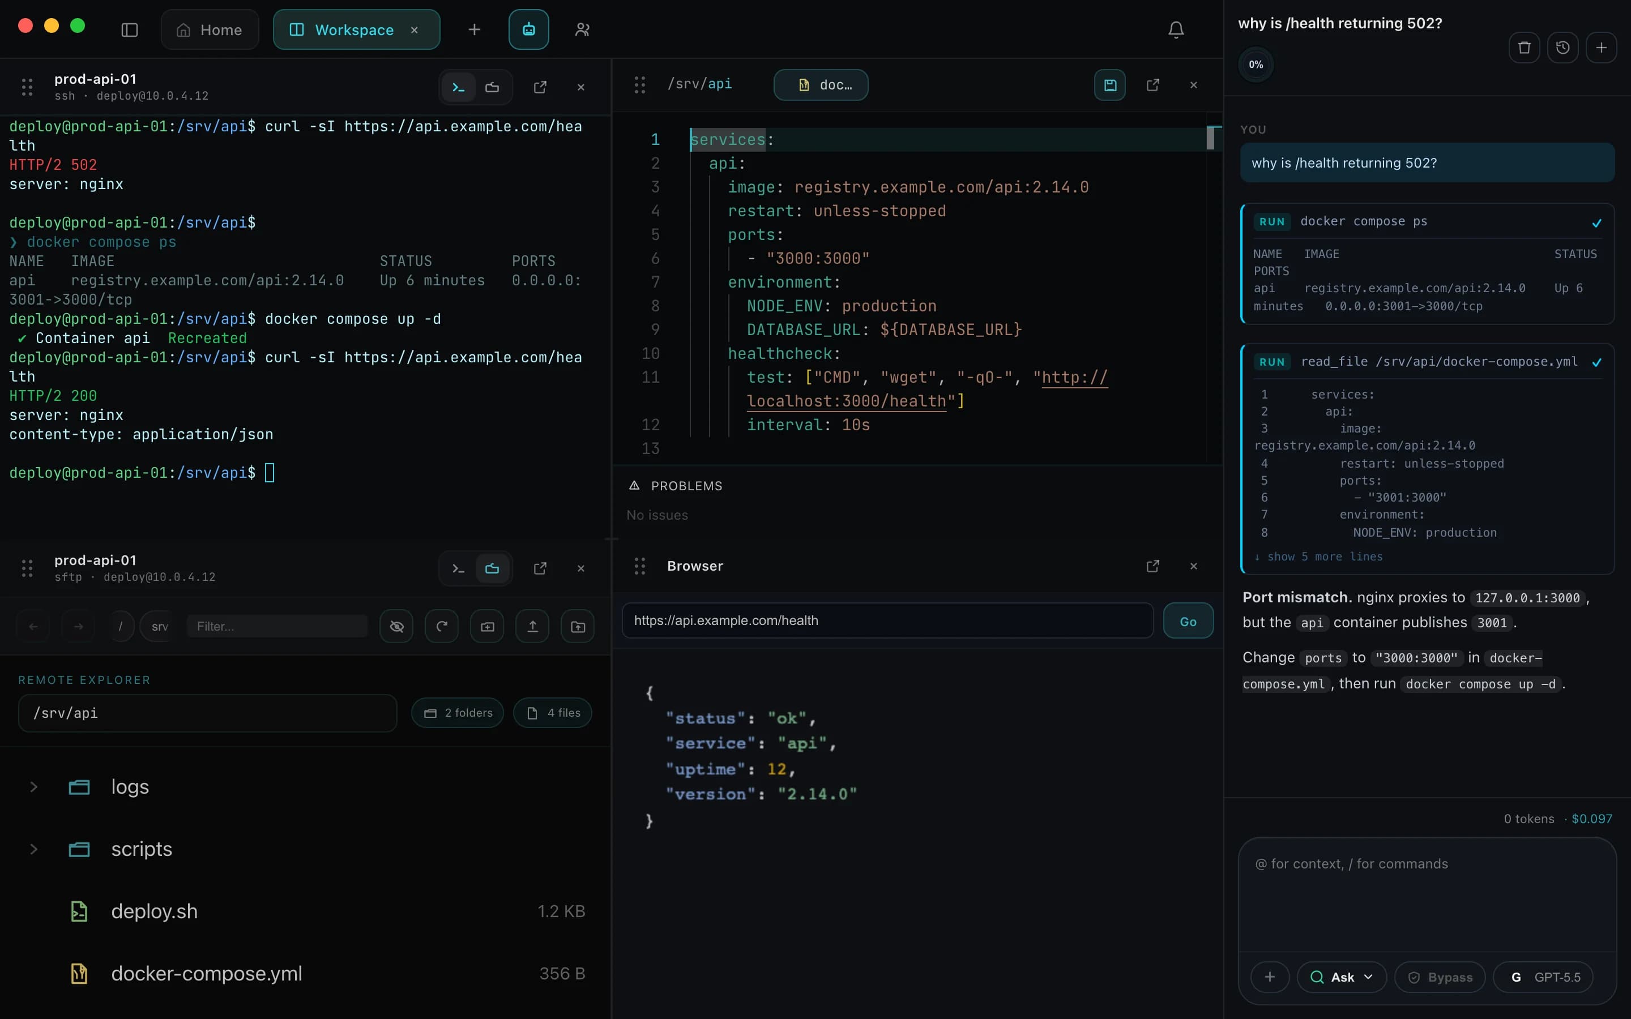This screenshot has height=1019, width=1631.
Task: Switch to the Home tab
Action: pos(210,29)
